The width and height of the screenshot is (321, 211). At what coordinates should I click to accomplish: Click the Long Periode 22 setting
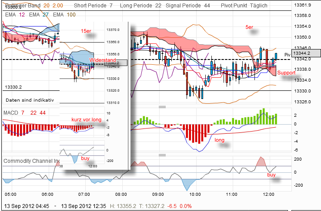(140, 6)
